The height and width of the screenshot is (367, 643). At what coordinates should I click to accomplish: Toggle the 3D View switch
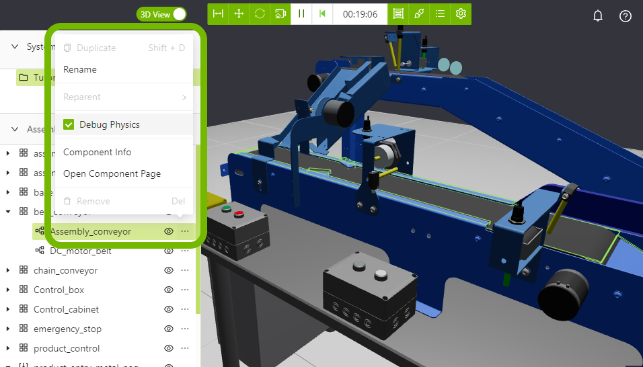point(178,14)
